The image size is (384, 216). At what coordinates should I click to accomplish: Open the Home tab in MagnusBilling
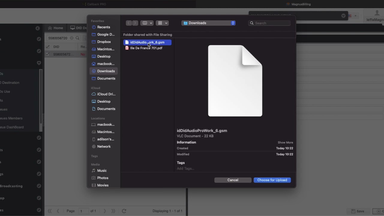pos(55,28)
